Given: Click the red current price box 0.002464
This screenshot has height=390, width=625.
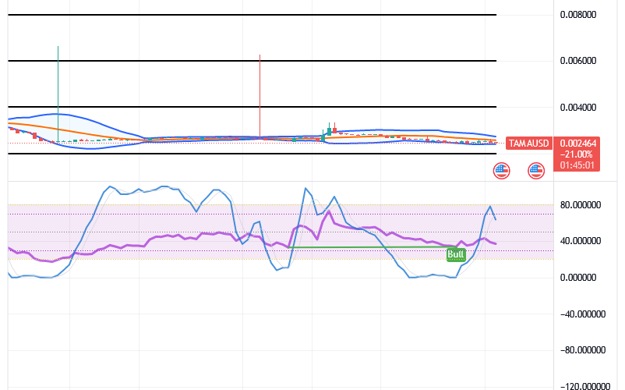Looking at the screenshot, I should click(x=577, y=154).
